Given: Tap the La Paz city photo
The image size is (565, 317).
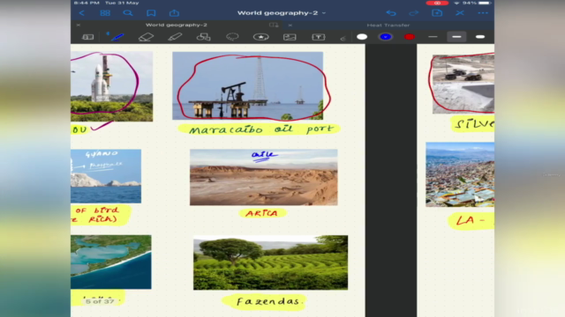Looking at the screenshot, I should click(460, 174).
